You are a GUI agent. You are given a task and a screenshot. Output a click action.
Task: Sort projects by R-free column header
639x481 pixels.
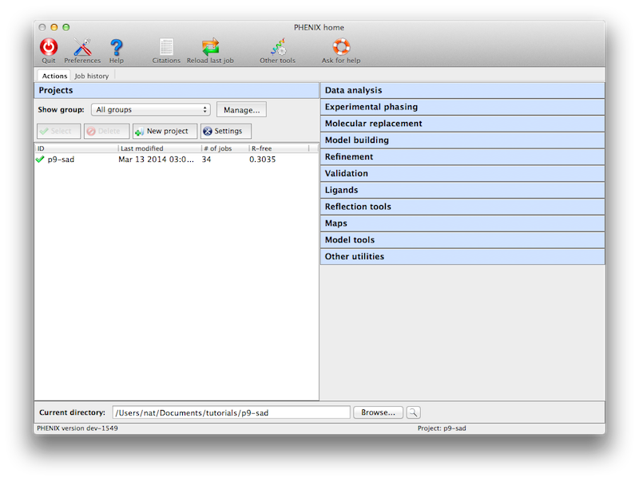coord(278,148)
